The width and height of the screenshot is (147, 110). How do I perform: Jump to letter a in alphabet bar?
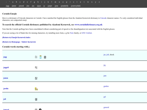click(13, 2)
